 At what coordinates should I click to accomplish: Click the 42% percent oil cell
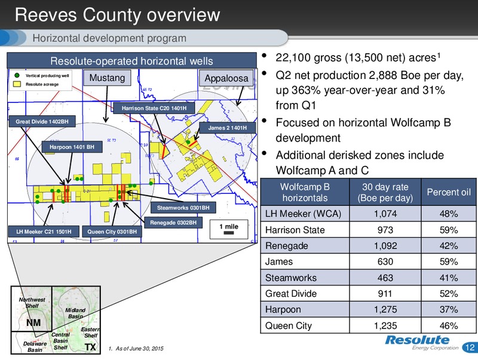449,246
